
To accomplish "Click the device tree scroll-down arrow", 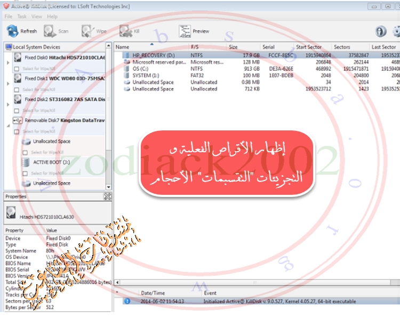I will (x=109, y=187).
